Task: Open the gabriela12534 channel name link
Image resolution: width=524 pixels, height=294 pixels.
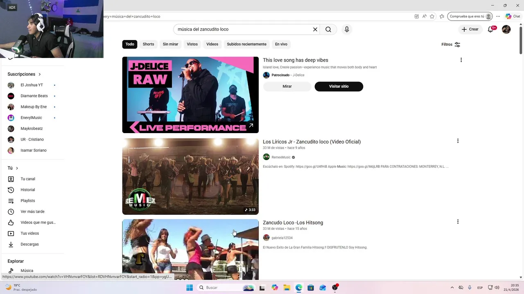Action: point(282,238)
